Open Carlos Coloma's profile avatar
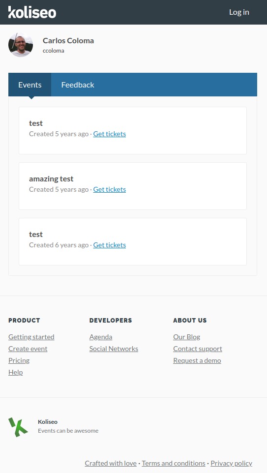The width and height of the screenshot is (267, 473). click(x=21, y=45)
